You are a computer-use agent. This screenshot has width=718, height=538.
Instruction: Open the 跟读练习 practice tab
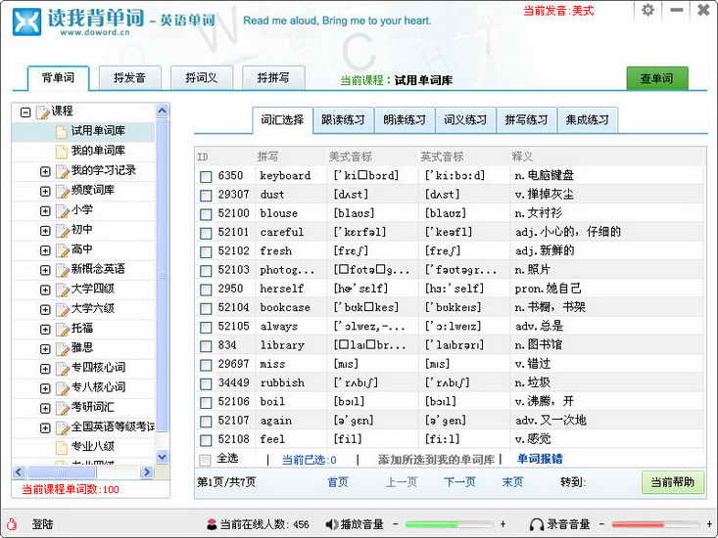(343, 120)
